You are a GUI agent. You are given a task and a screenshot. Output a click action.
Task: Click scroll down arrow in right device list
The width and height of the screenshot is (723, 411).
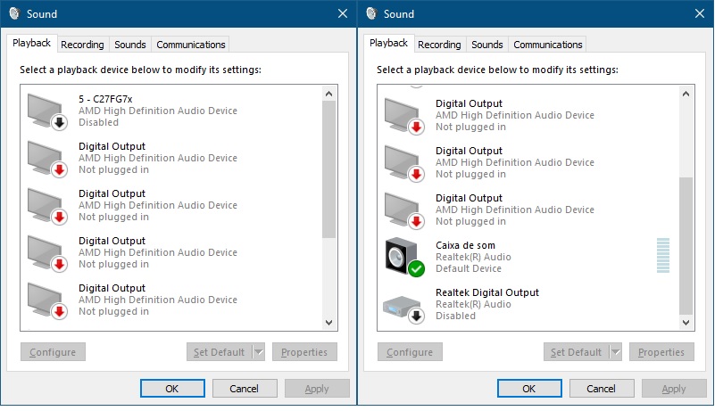click(686, 323)
